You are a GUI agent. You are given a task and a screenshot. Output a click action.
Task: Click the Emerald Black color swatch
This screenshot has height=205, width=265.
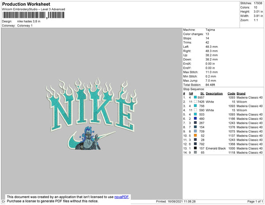(195, 148)
